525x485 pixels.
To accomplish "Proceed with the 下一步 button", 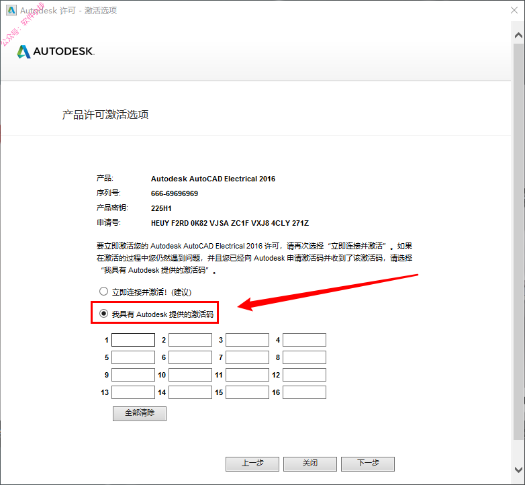I will pyautogui.click(x=368, y=464).
